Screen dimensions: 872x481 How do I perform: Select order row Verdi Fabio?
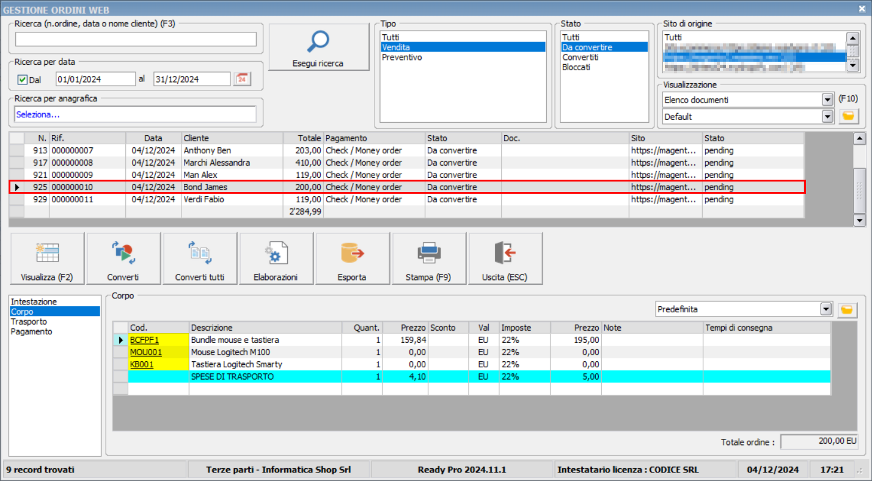pos(407,199)
